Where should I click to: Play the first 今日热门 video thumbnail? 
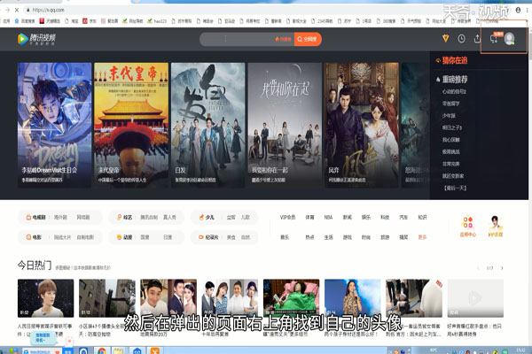(x=45, y=298)
